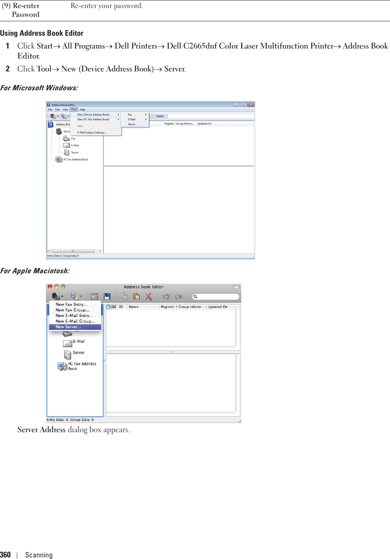This screenshot has height=559, width=390.
Task: Select E-Mail item in Mac sidebar
Action: coord(74,342)
